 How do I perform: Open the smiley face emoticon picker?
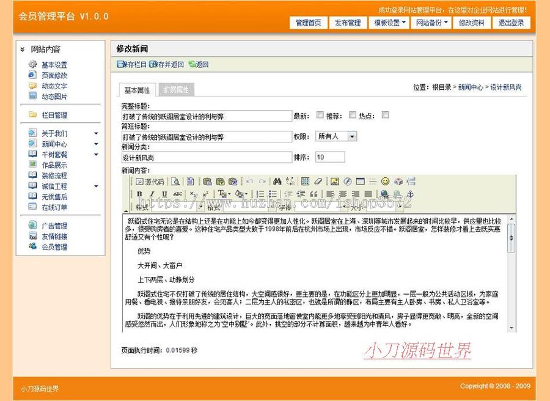(x=385, y=182)
